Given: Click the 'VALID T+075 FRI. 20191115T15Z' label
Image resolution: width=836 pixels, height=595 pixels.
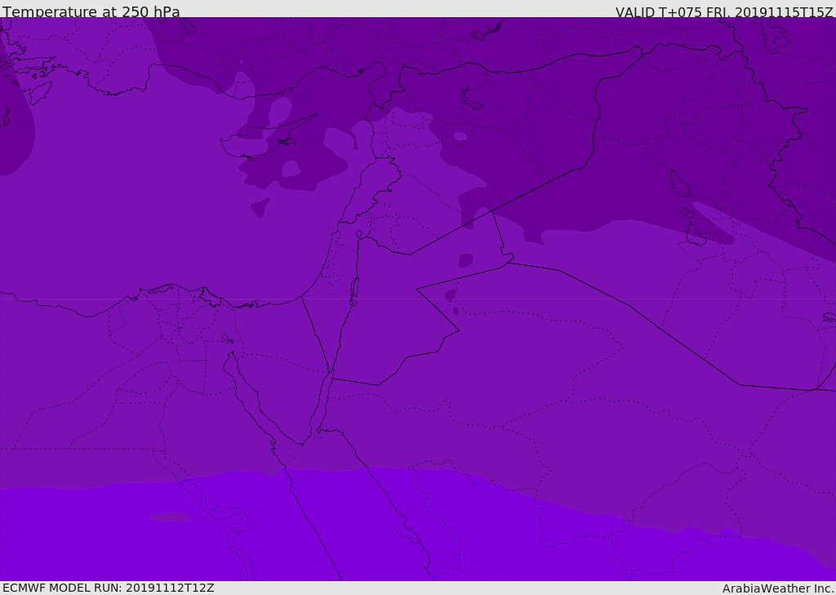Looking at the screenshot, I should click(x=724, y=11).
